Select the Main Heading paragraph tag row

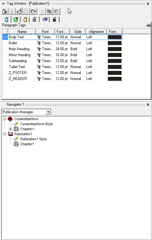coord(63,49)
